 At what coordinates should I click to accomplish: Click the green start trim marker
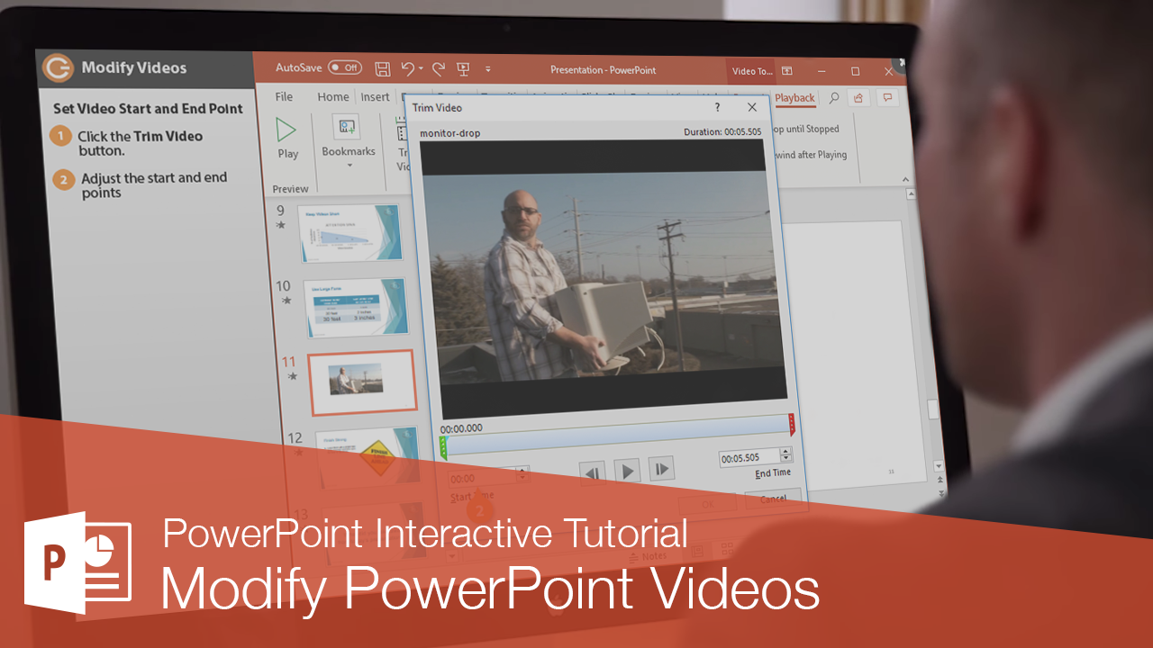pos(443,447)
